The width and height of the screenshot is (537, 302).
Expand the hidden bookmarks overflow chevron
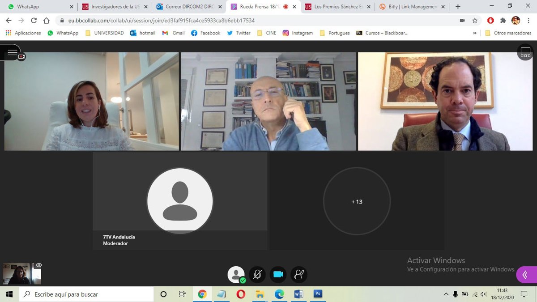tap(475, 33)
